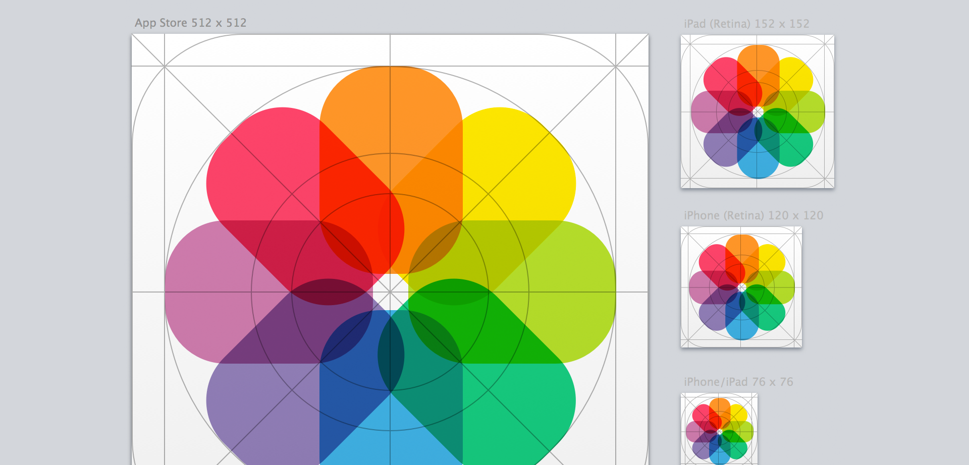969x465 pixels.
Task: Click the 'iPhone (Retina) 120 x 120' label
Action: 753,215
